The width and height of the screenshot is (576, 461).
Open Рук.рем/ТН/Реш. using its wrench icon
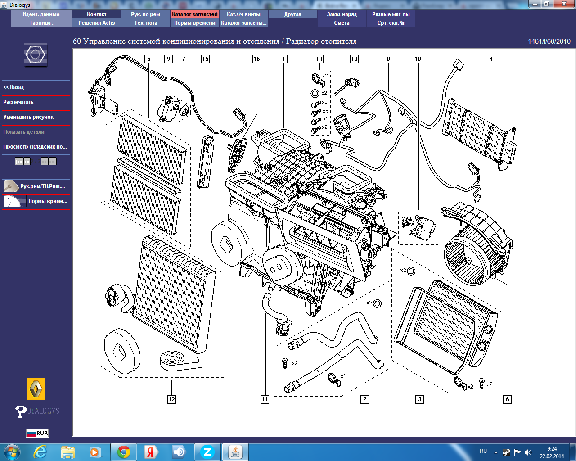click(x=11, y=186)
